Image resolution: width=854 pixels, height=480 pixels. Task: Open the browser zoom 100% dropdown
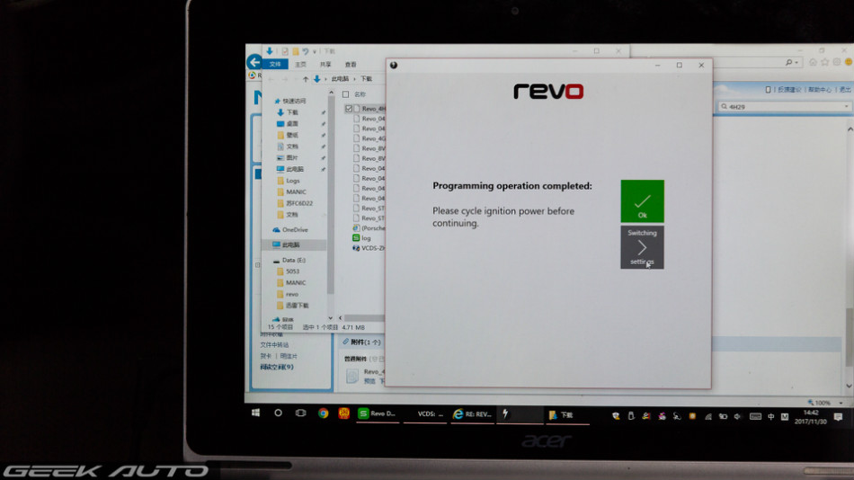coord(841,403)
